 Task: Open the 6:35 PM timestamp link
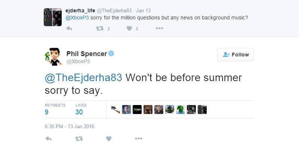70,126
